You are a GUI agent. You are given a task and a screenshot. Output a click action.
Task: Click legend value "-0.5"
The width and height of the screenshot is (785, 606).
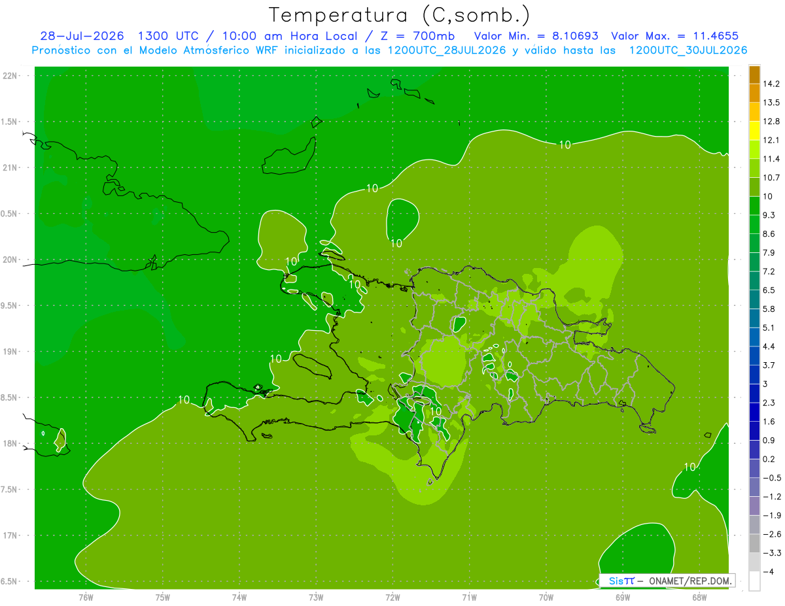pyautogui.click(x=772, y=478)
